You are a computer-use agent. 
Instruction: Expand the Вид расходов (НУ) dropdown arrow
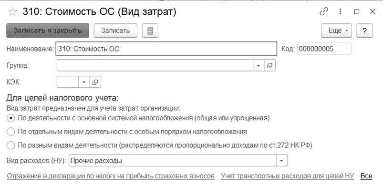[281, 161]
